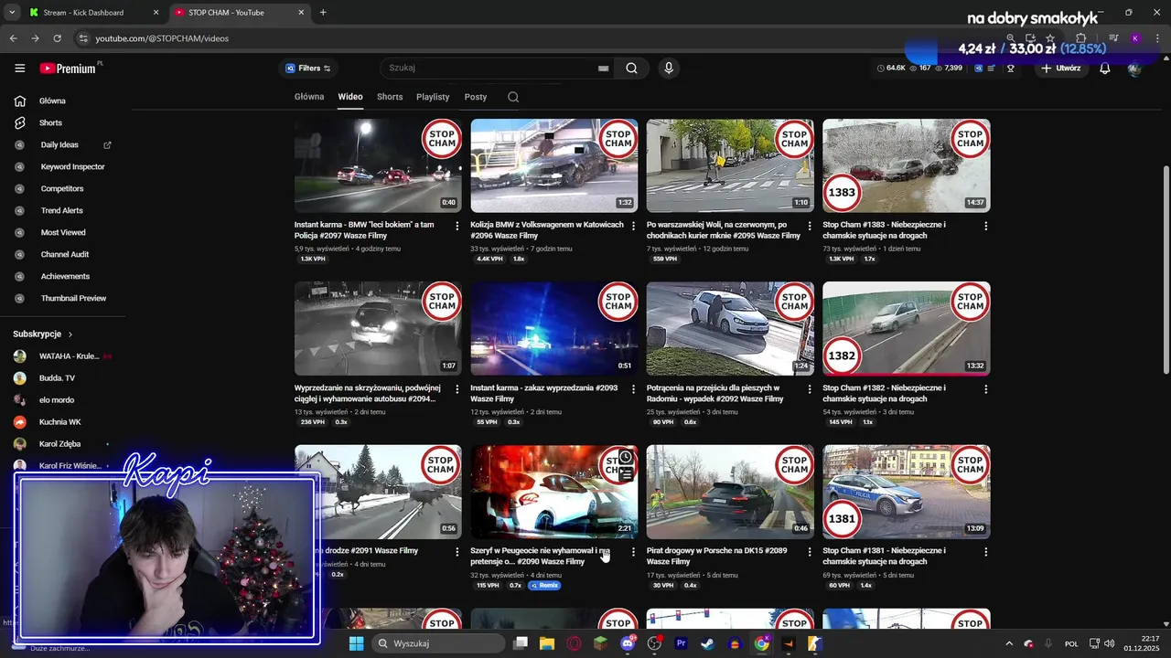The height and width of the screenshot is (658, 1171).
Task: Switch to the Playlisty channel tab
Action: pyautogui.click(x=433, y=97)
